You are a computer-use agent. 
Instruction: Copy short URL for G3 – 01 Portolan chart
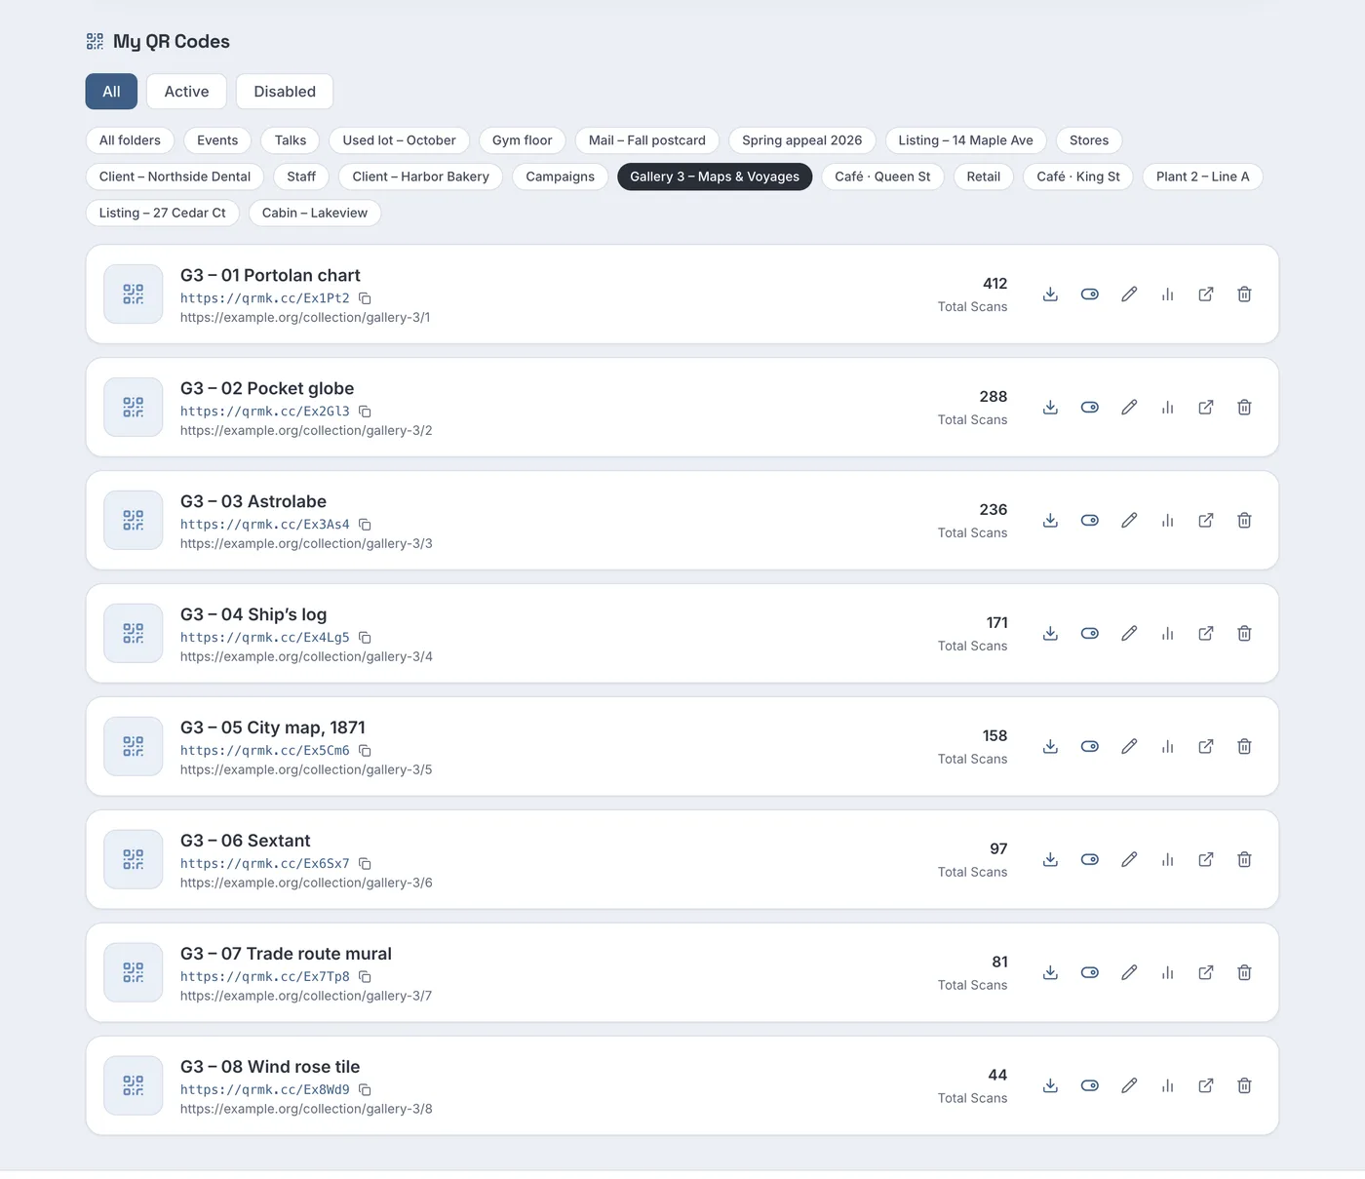pos(365,298)
